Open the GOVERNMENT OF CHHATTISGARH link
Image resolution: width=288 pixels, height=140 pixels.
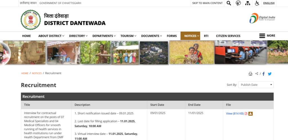coord(60,3)
